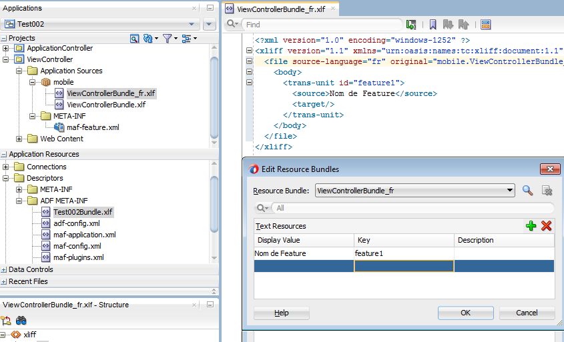Expand the Recent Files section
Viewport: 564px width, 342px height.
[x=3, y=281]
